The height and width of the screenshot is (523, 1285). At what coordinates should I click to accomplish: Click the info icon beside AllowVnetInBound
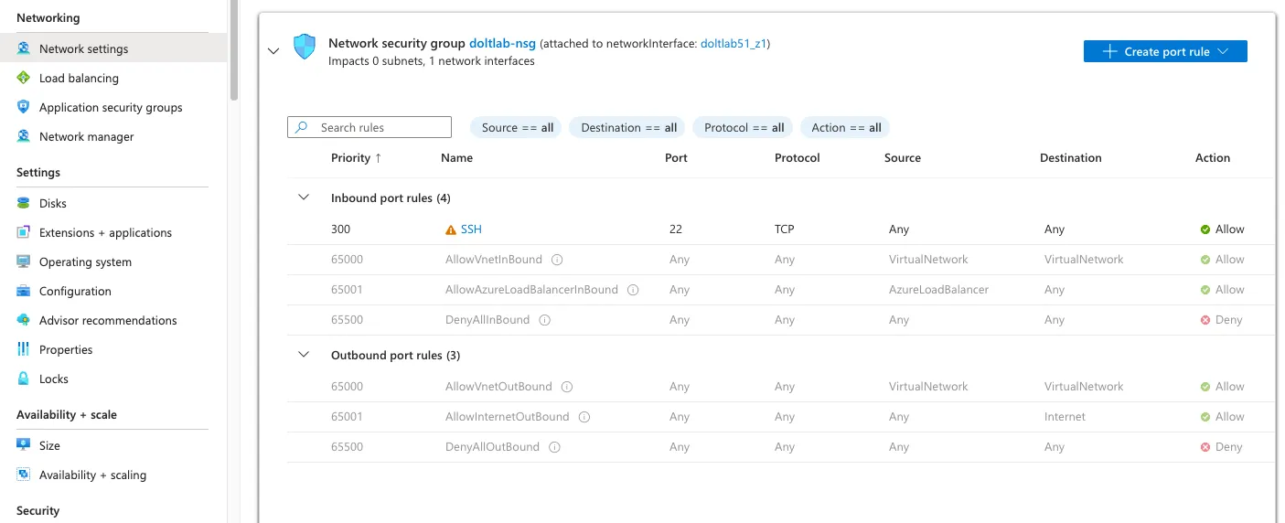pyautogui.click(x=557, y=260)
